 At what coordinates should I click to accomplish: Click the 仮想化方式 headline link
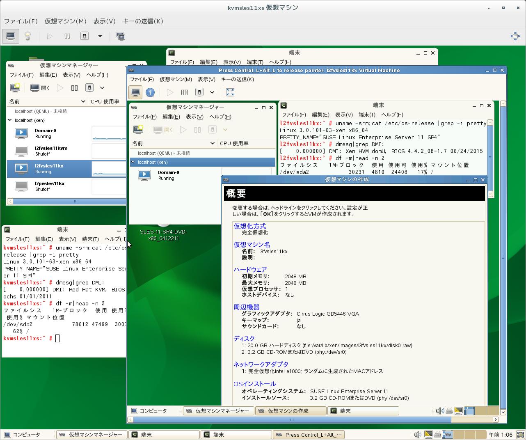tap(249, 226)
